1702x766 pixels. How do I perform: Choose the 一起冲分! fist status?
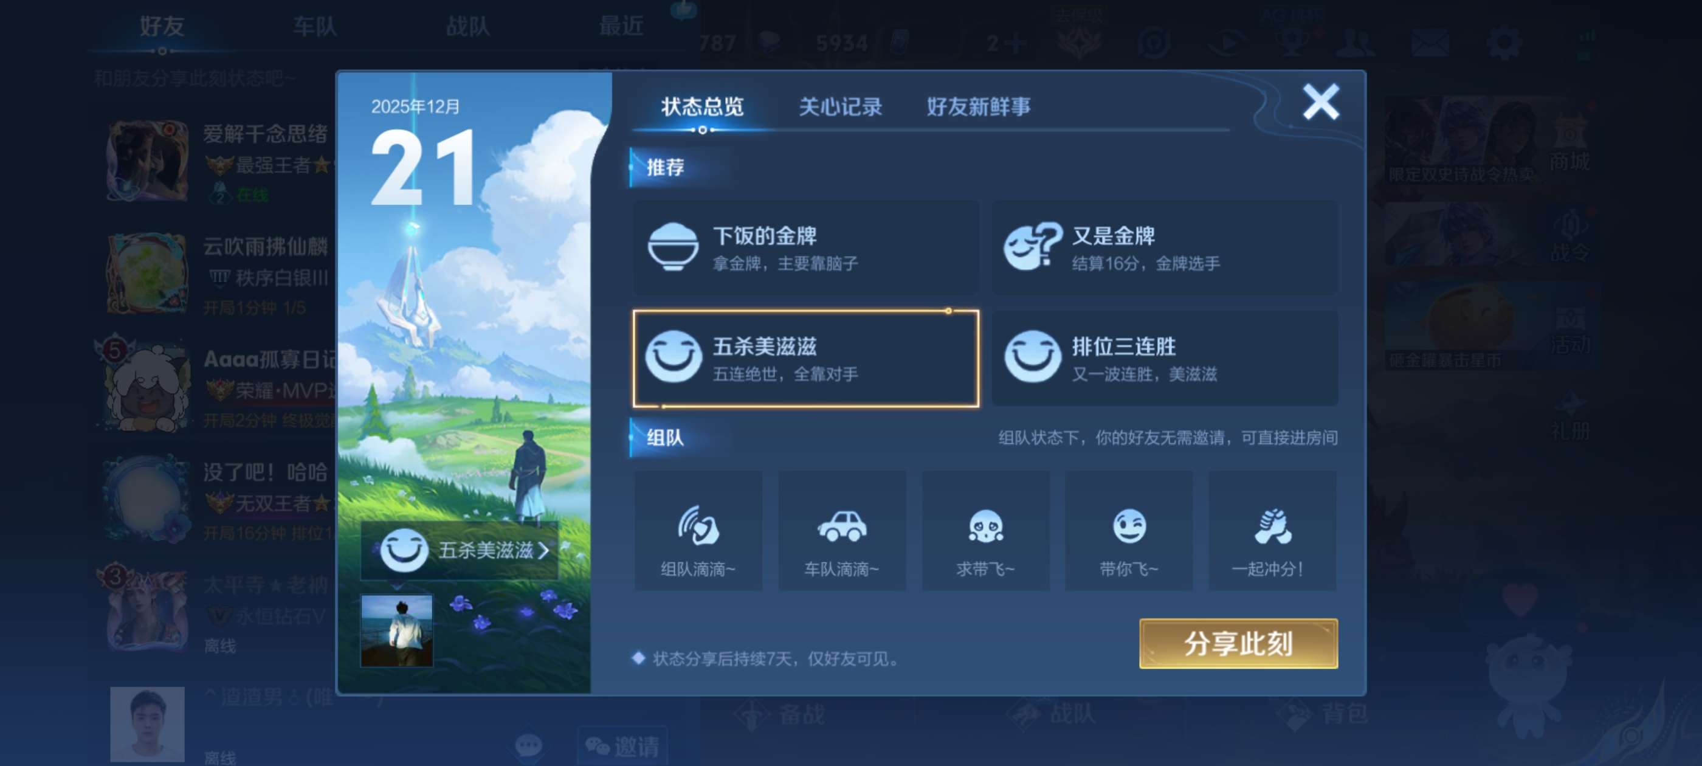point(1272,530)
